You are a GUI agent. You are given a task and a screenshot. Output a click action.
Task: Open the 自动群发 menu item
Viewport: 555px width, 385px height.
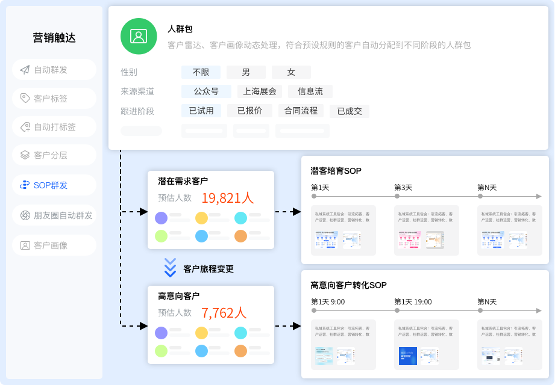pos(54,70)
